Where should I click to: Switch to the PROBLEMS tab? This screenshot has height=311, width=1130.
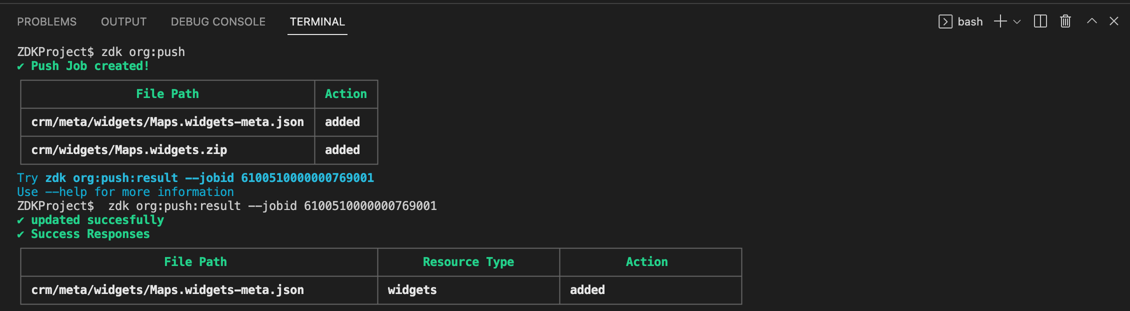tap(47, 22)
